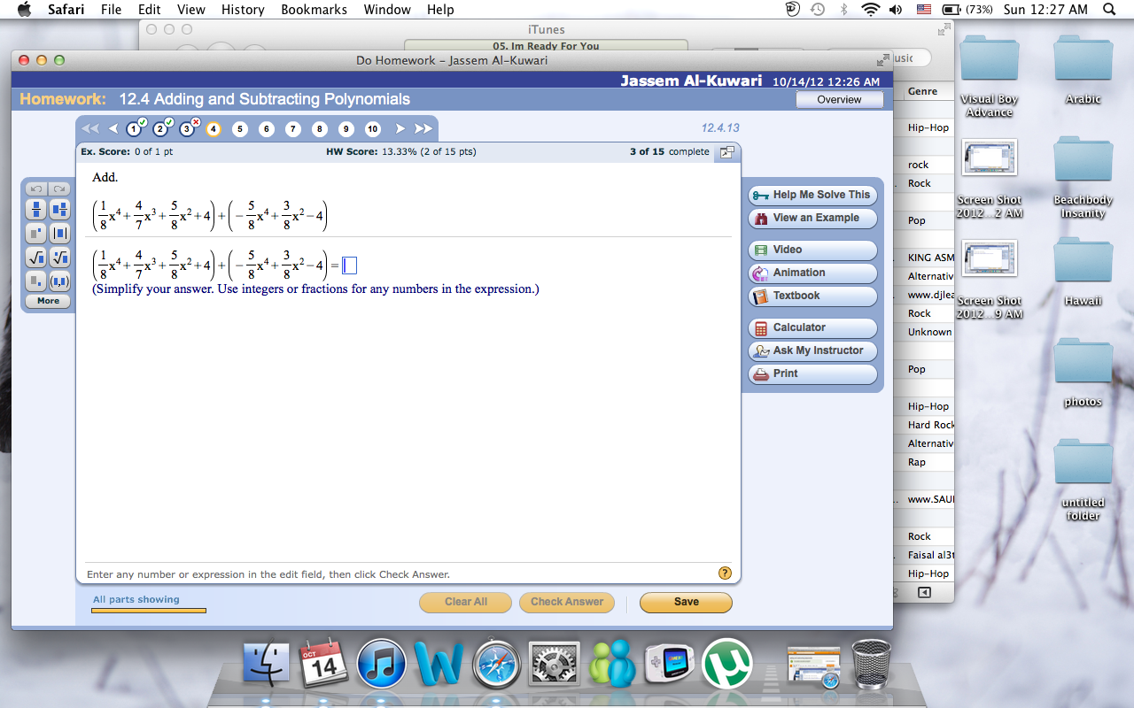This screenshot has height=708, width=1134.
Task: Open the question mark help icon
Action: click(x=725, y=573)
